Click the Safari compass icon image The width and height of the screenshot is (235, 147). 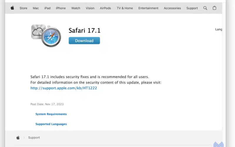(46, 36)
